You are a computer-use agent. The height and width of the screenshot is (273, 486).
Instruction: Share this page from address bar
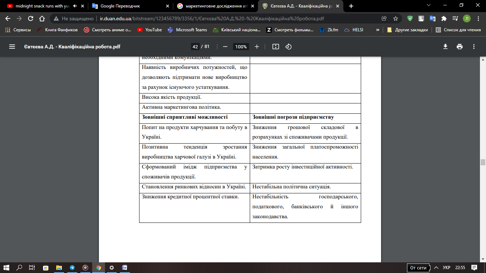click(384, 18)
